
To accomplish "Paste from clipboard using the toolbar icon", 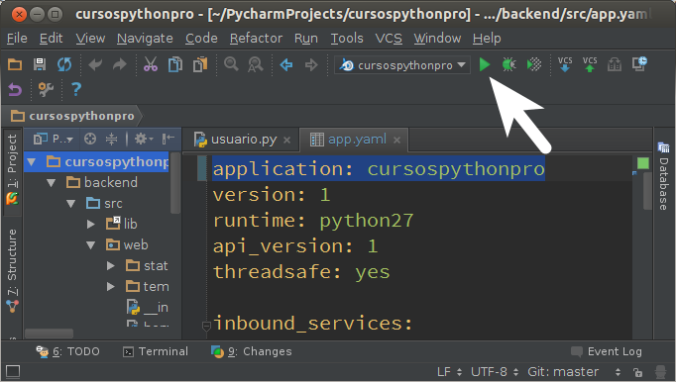I will click(x=200, y=64).
